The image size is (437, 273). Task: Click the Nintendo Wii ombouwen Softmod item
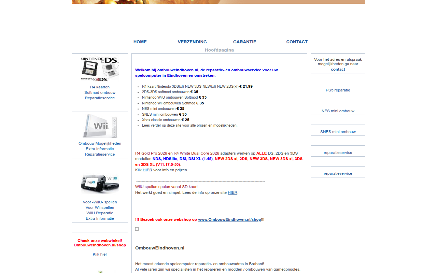tap(173, 103)
